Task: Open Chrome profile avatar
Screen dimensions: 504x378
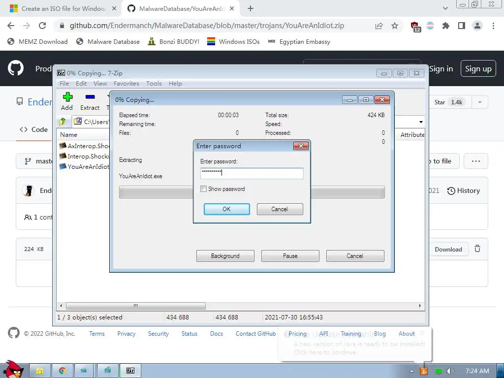Action: click(477, 26)
